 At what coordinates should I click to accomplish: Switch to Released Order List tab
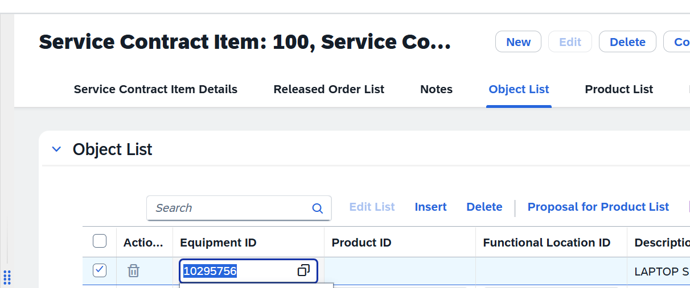click(x=328, y=89)
